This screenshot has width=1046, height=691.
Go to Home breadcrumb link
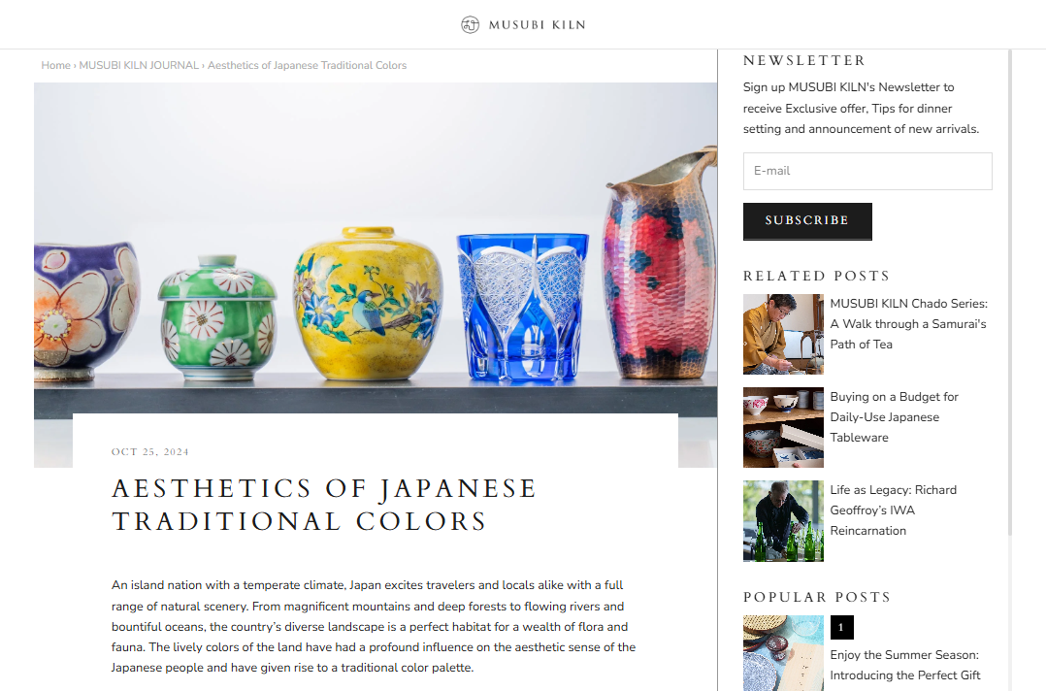point(55,65)
